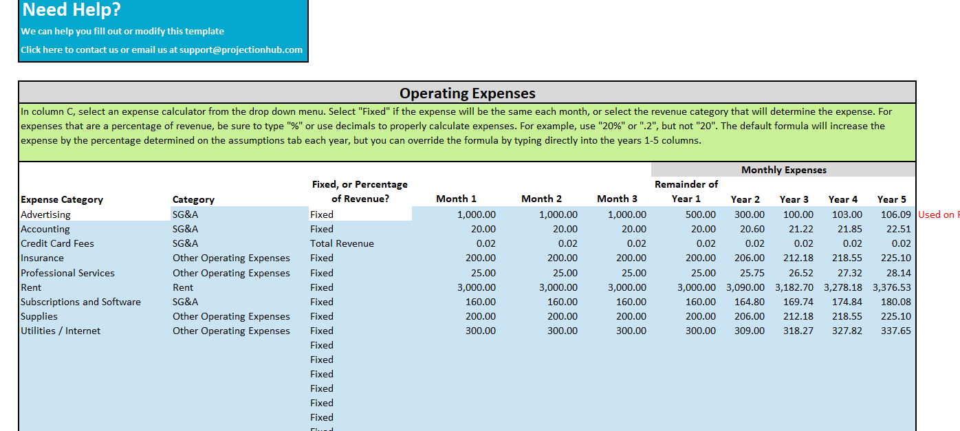Select SG&A category for Subscriptions and Software
The height and width of the screenshot is (431, 960).
[240, 302]
